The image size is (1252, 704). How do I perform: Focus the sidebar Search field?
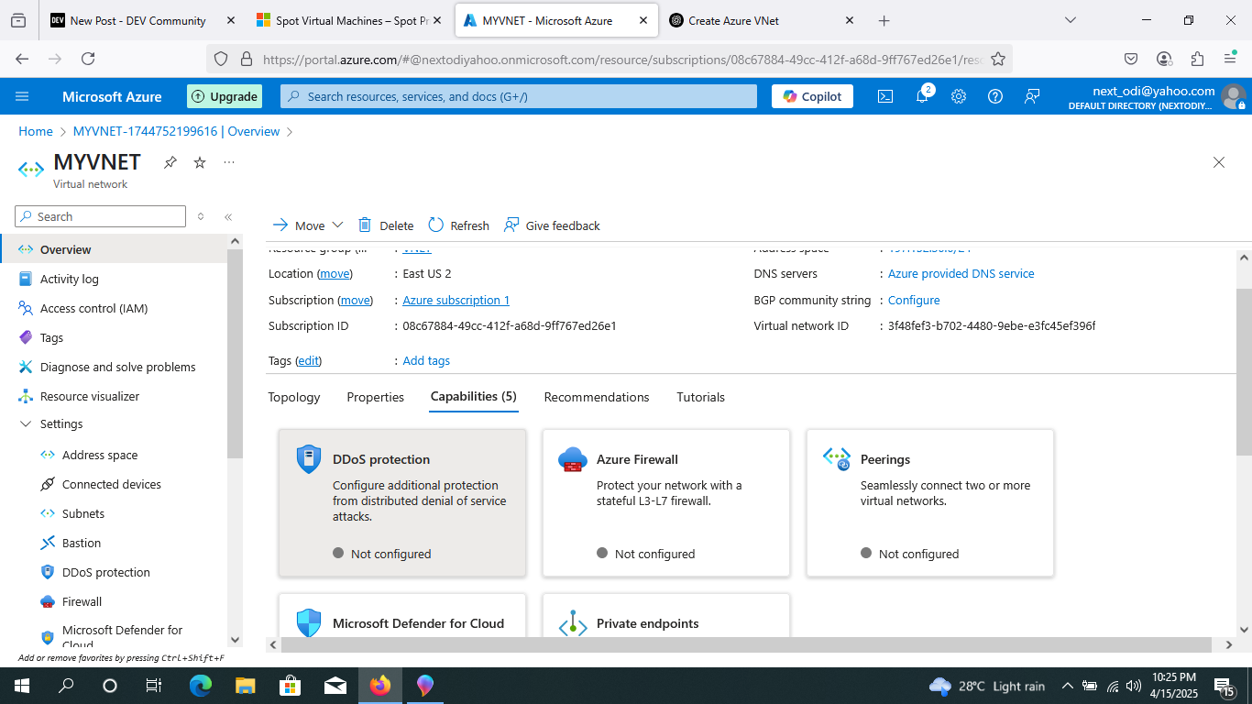(x=101, y=217)
